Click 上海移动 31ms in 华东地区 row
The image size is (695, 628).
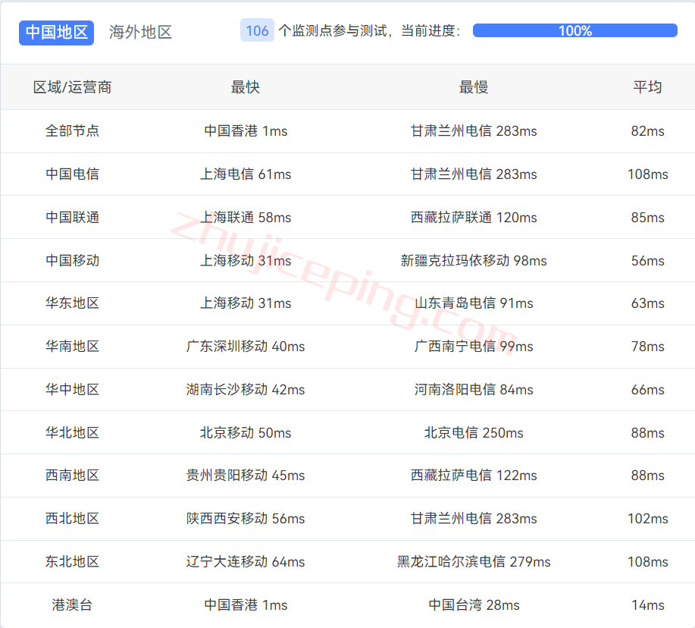pyautogui.click(x=246, y=303)
